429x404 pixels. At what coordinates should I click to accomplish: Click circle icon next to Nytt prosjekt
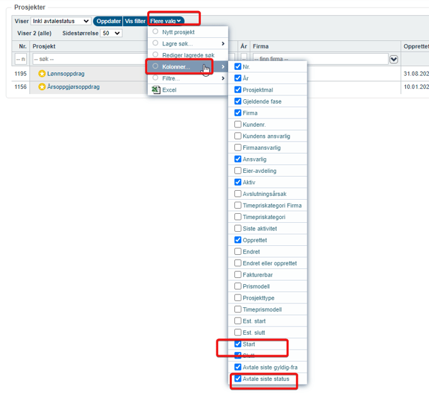pyautogui.click(x=156, y=32)
